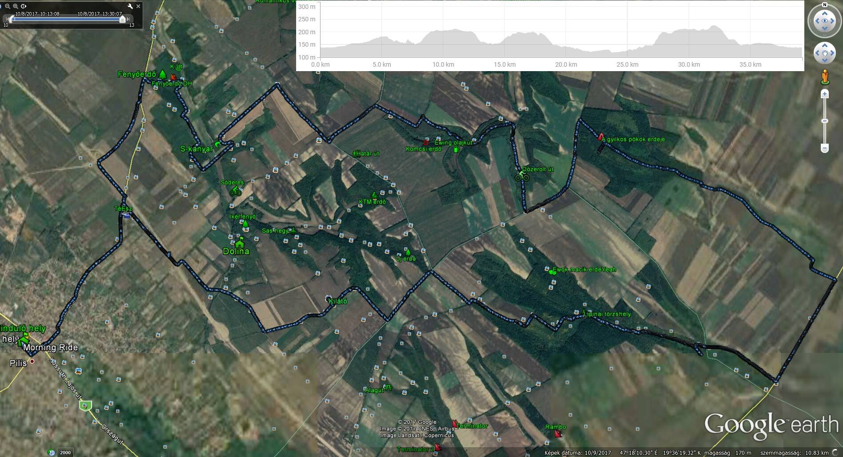Select the Fenyőerdő tree placemark
Image resolution: width=843 pixels, height=457 pixels.
(163, 74)
